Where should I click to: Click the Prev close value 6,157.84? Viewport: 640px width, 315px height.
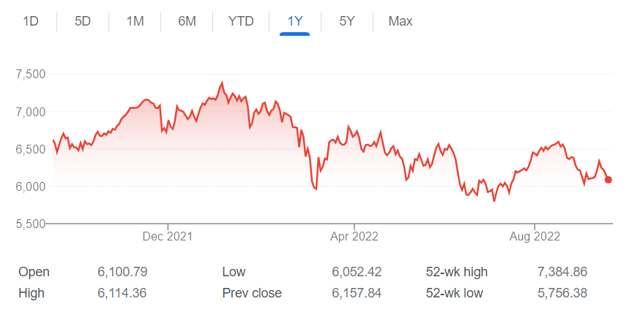[357, 293]
